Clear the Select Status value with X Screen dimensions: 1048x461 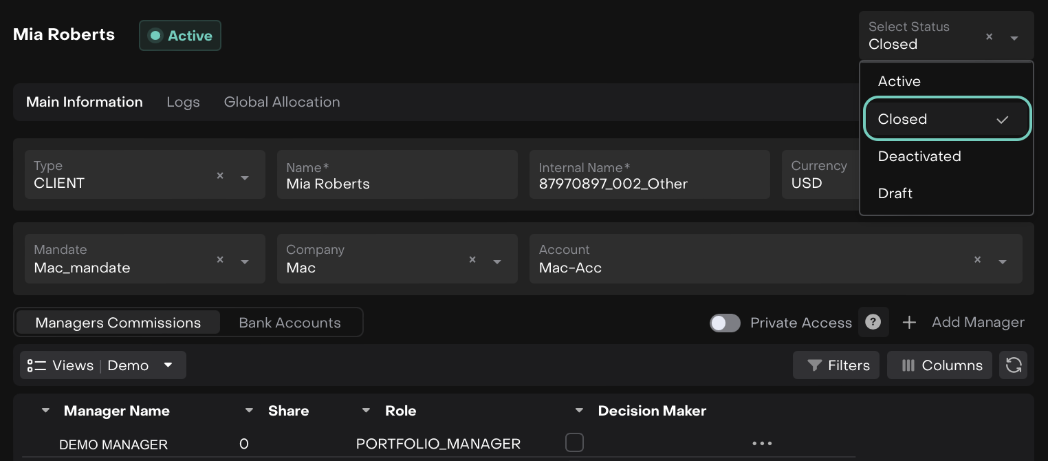989,37
